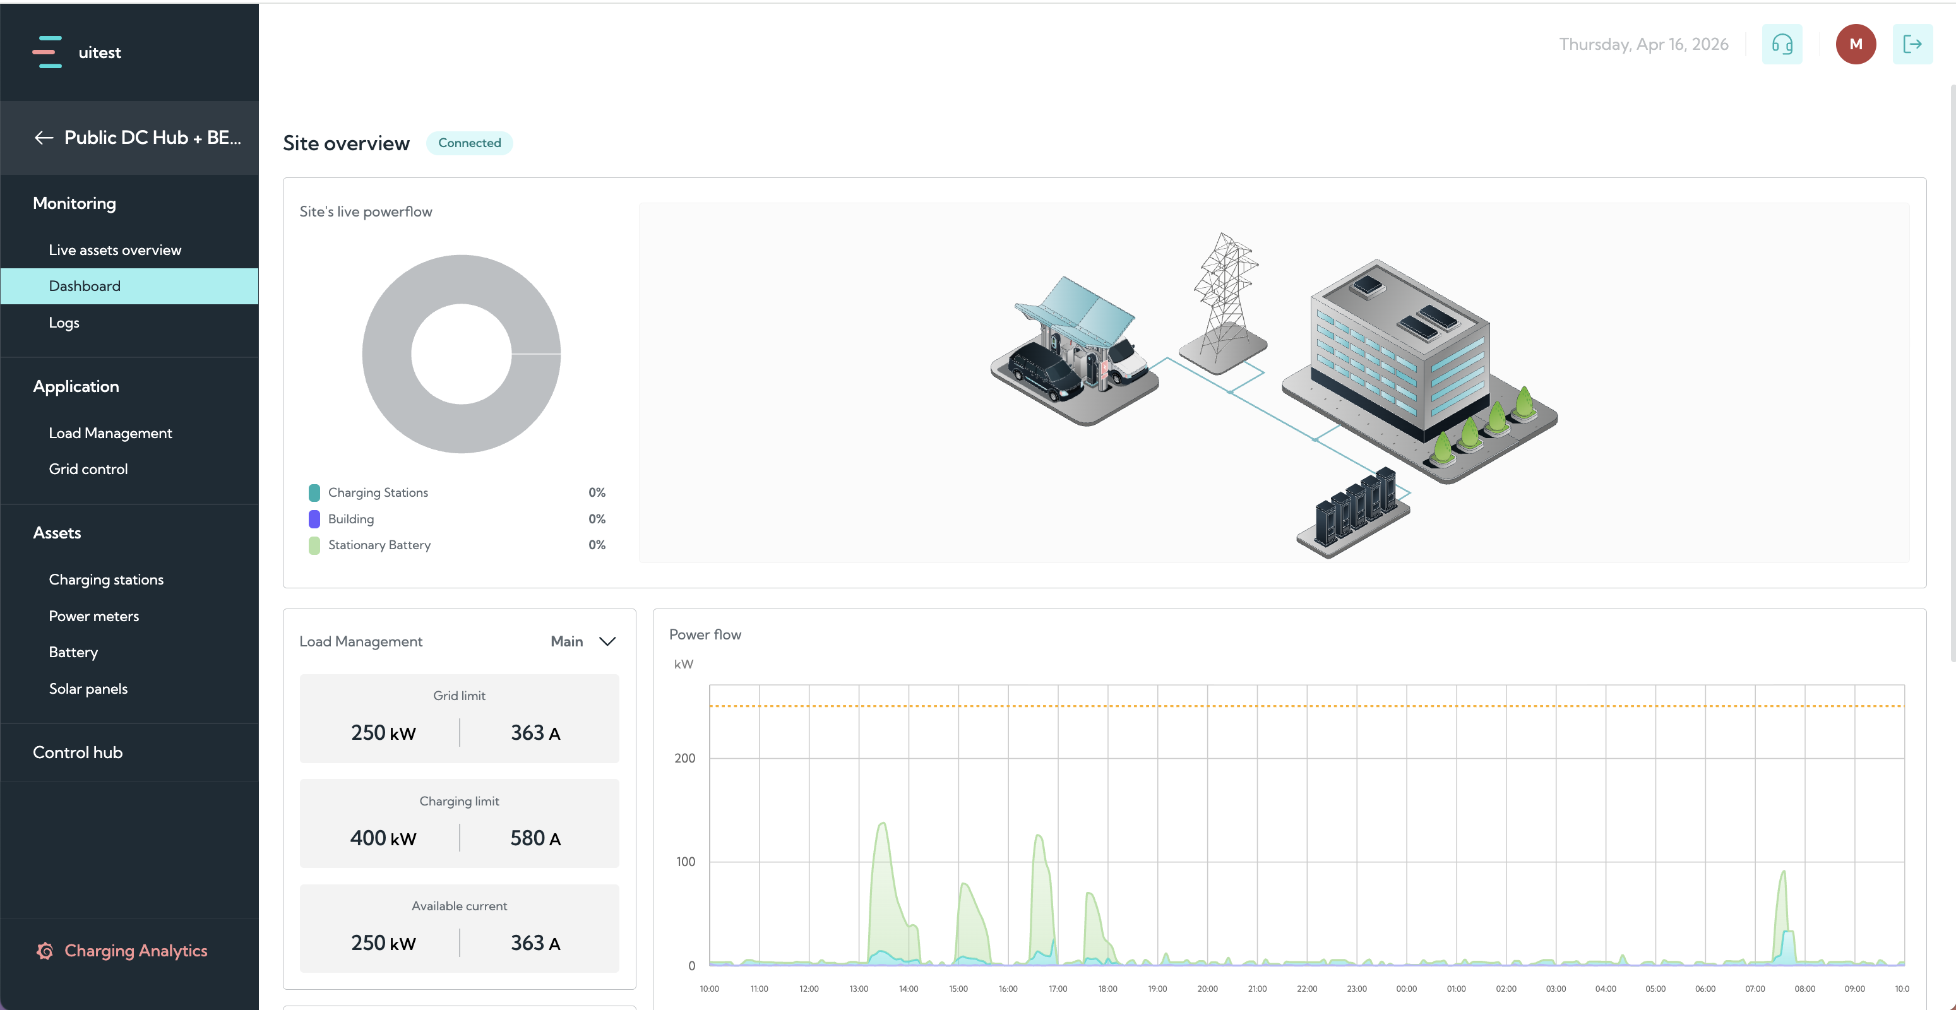
Task: Click the Charging Stations teal legend swatch
Action: [x=314, y=492]
